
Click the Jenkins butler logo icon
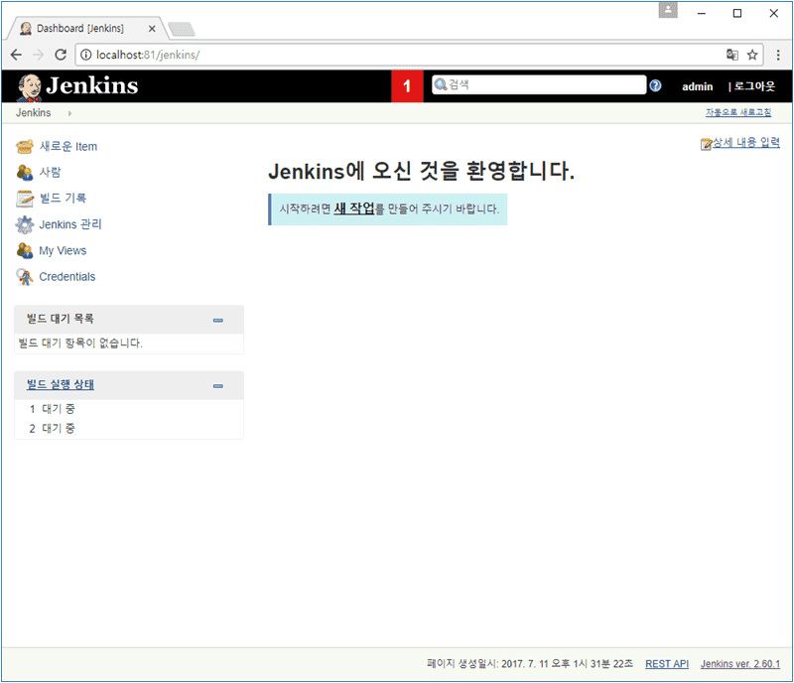pyautogui.click(x=30, y=86)
